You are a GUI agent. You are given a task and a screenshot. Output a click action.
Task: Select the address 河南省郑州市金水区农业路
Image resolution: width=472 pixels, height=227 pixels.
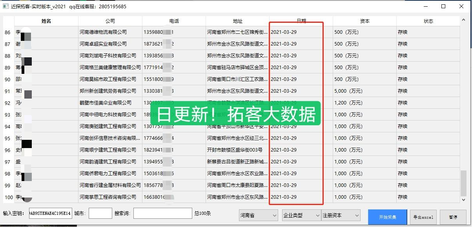coord(237,174)
